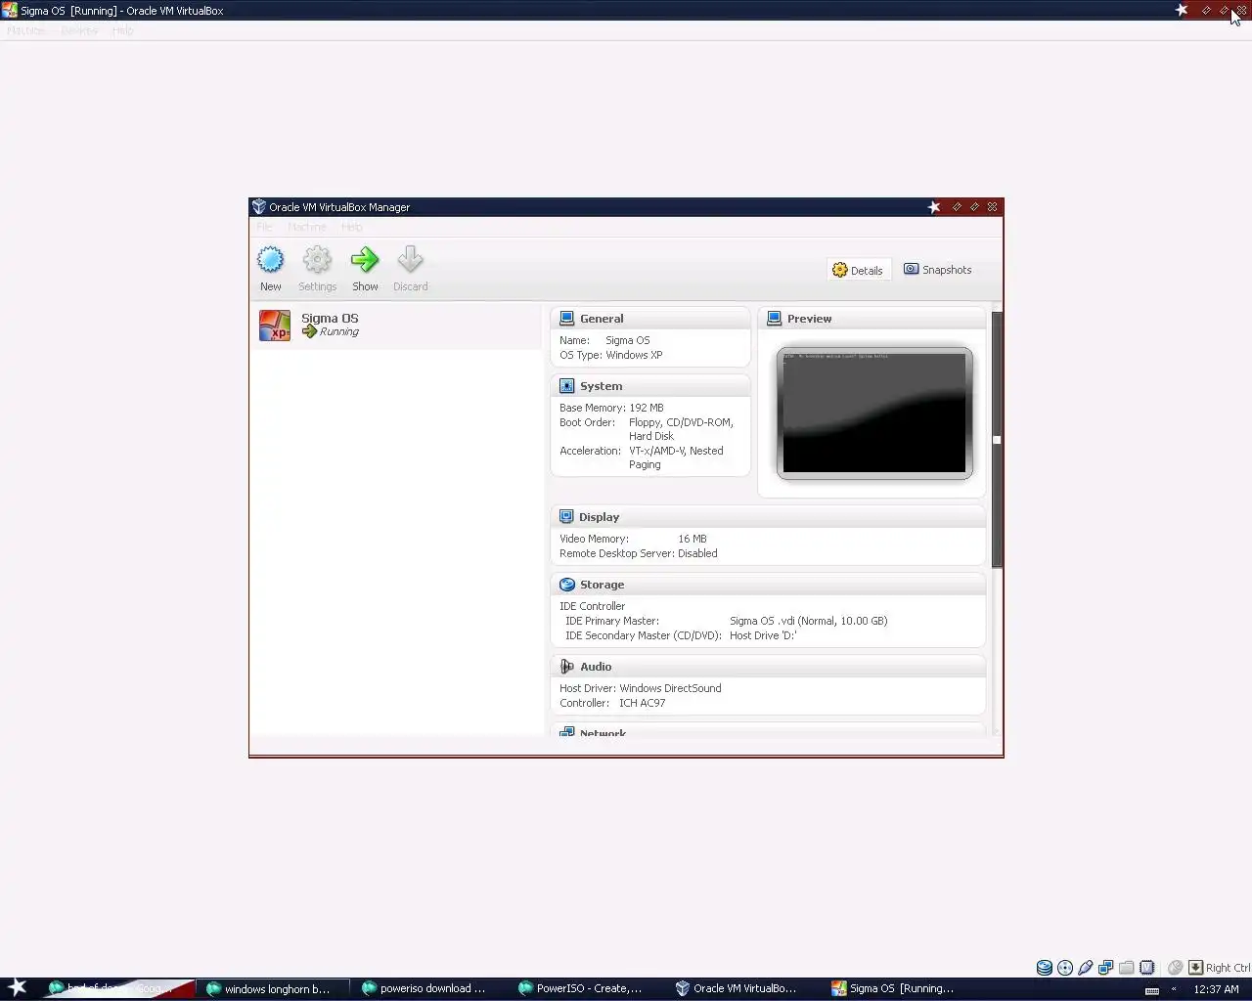
Task: Click the mouse integration status icon
Action: [x=1176, y=968]
